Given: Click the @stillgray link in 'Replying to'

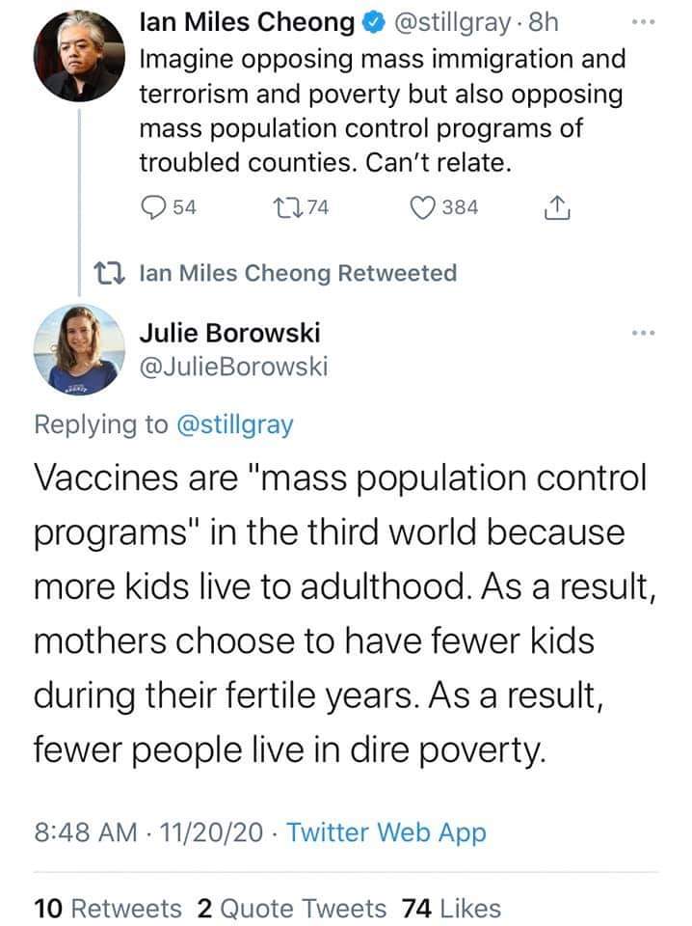Looking at the screenshot, I should point(235,424).
